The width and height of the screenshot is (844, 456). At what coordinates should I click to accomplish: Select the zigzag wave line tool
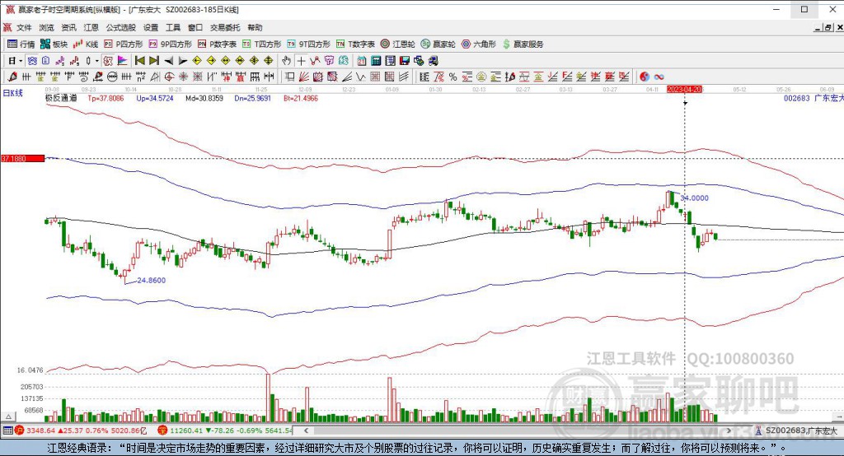(361, 77)
